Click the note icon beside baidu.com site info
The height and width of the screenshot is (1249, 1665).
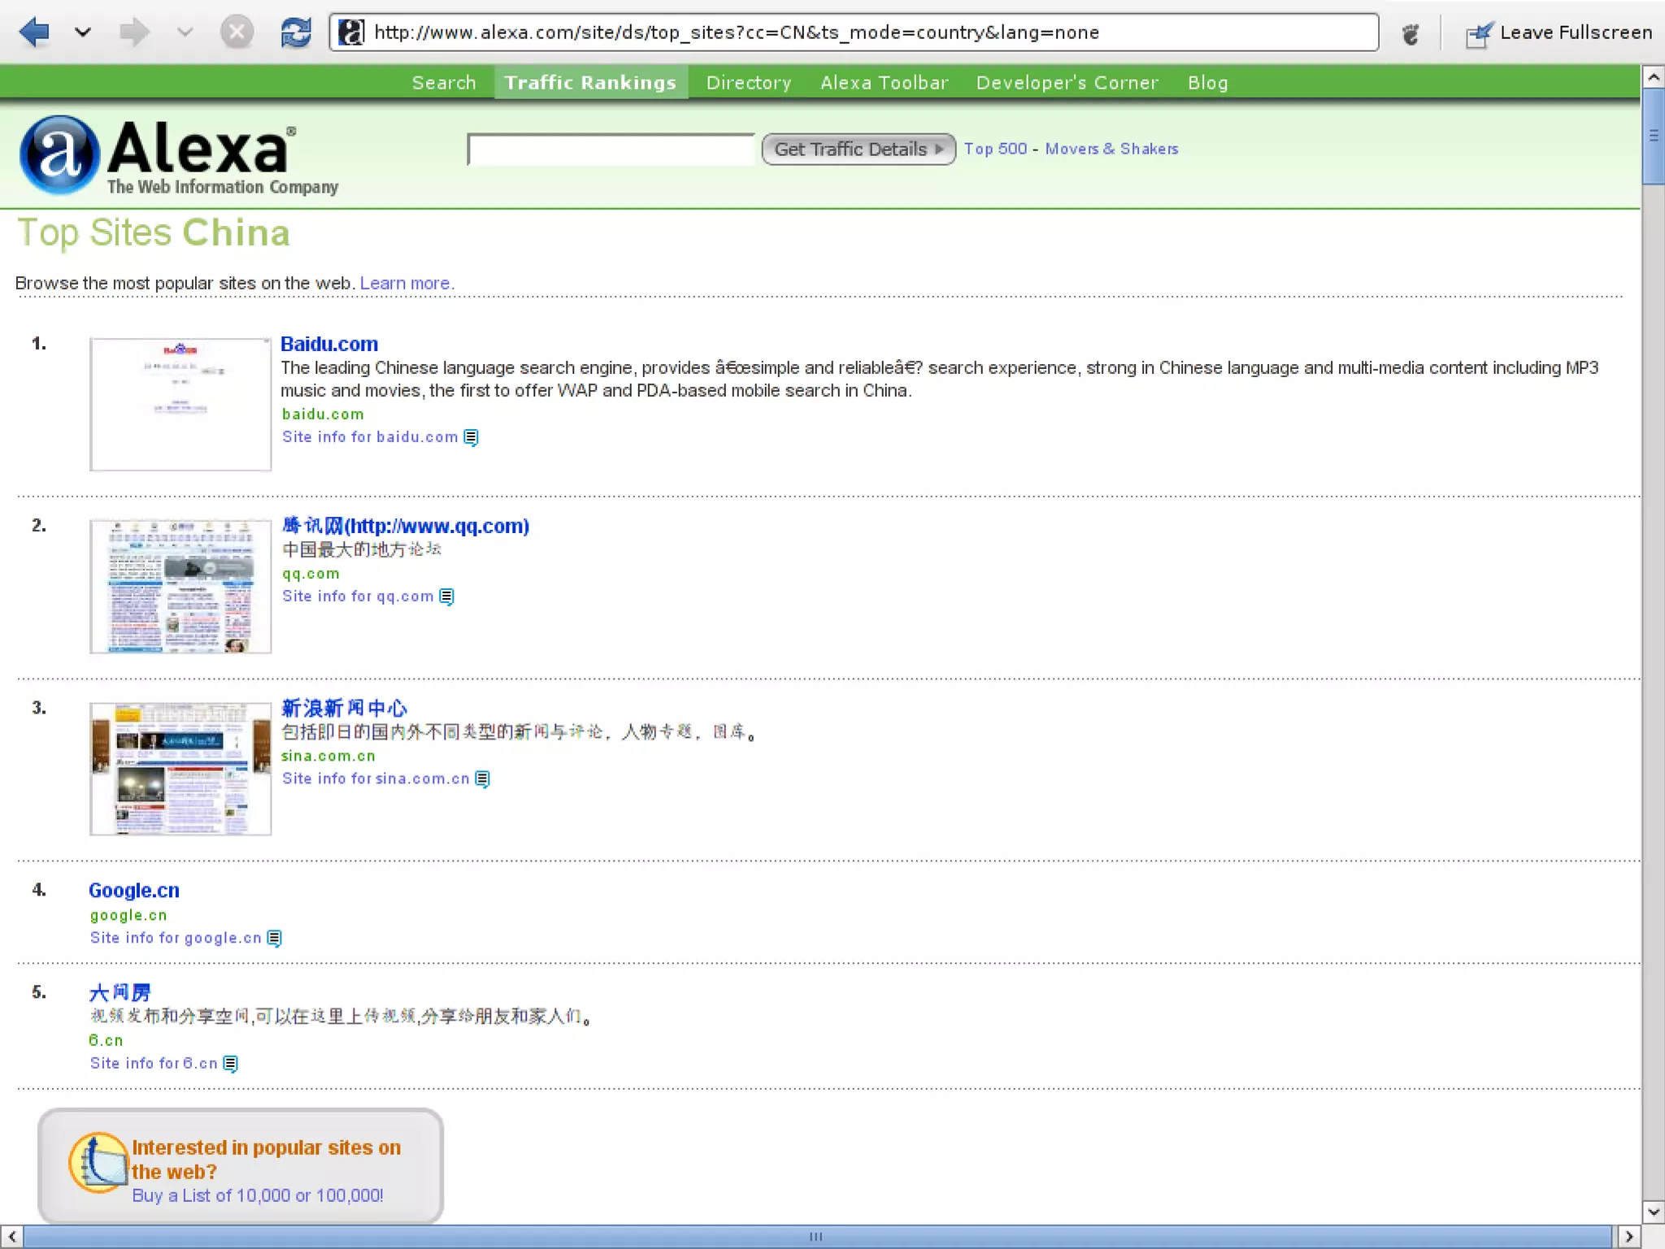coord(471,437)
